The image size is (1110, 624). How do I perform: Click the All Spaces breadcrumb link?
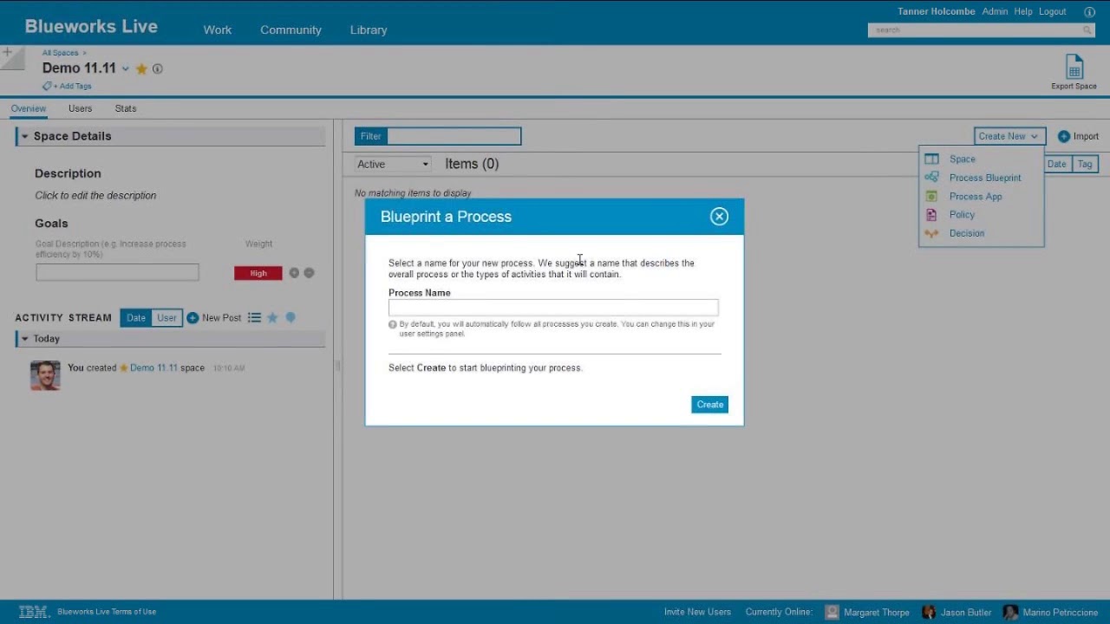point(61,53)
